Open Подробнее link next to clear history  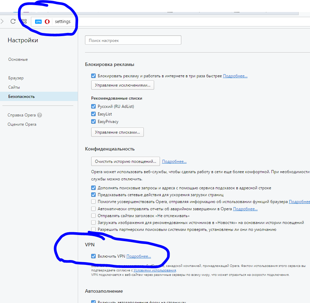174,161
